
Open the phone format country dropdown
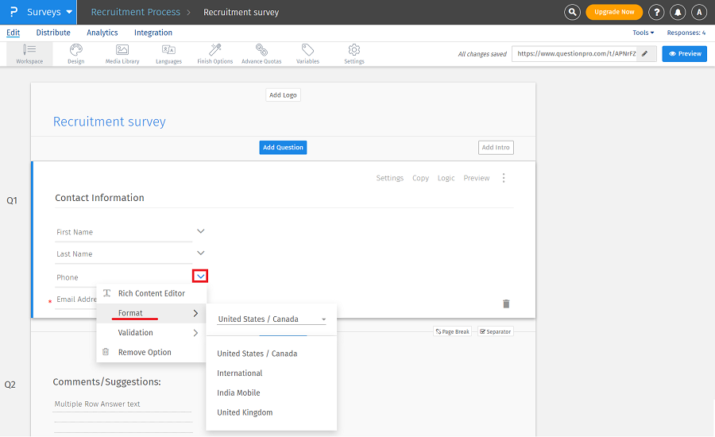coord(271,319)
